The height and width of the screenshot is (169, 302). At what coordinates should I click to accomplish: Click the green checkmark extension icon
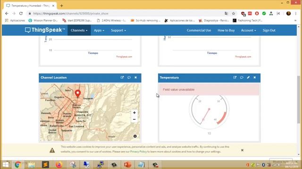click(264, 14)
